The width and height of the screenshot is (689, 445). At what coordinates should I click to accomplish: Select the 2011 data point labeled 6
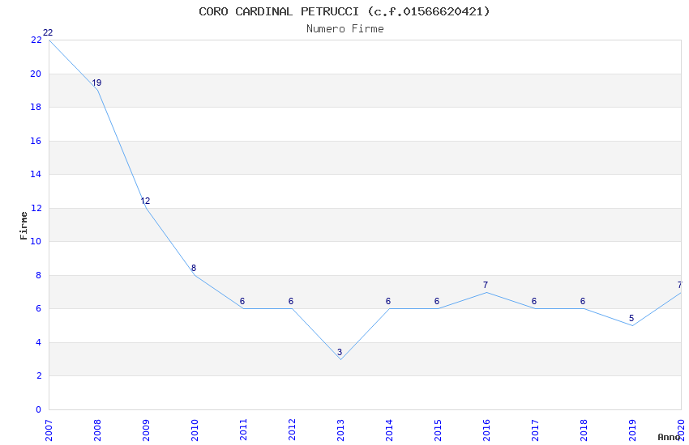(243, 308)
